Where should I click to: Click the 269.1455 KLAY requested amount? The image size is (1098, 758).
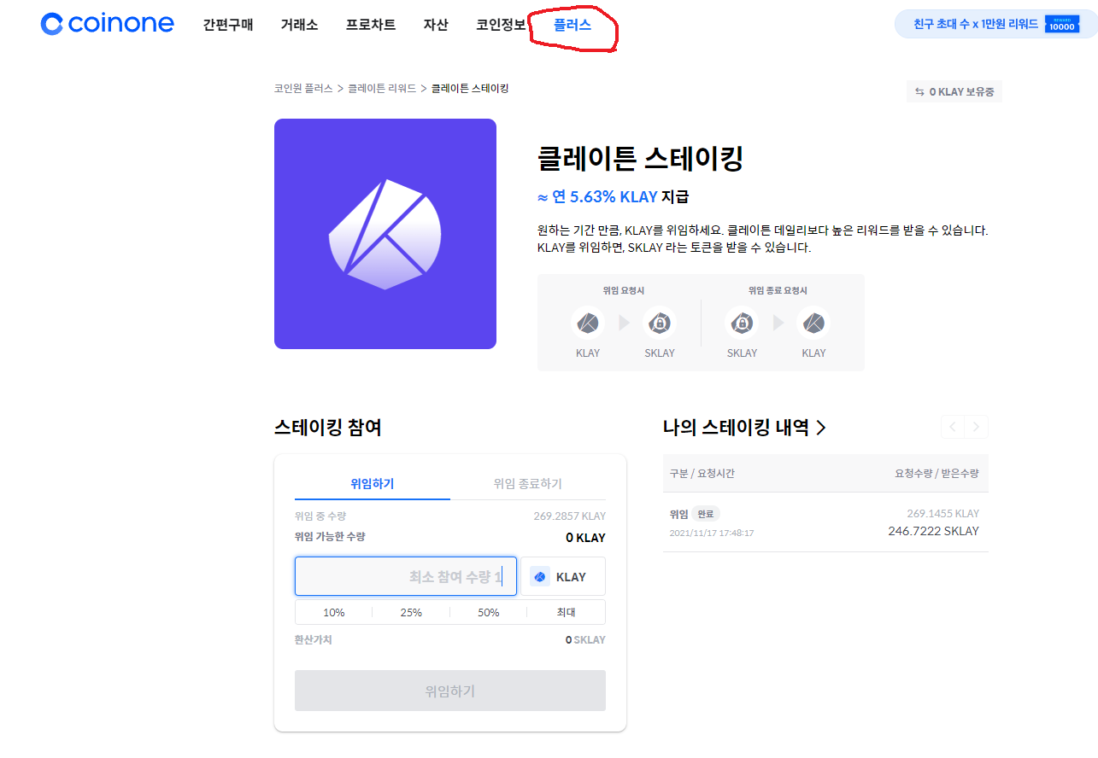(943, 513)
